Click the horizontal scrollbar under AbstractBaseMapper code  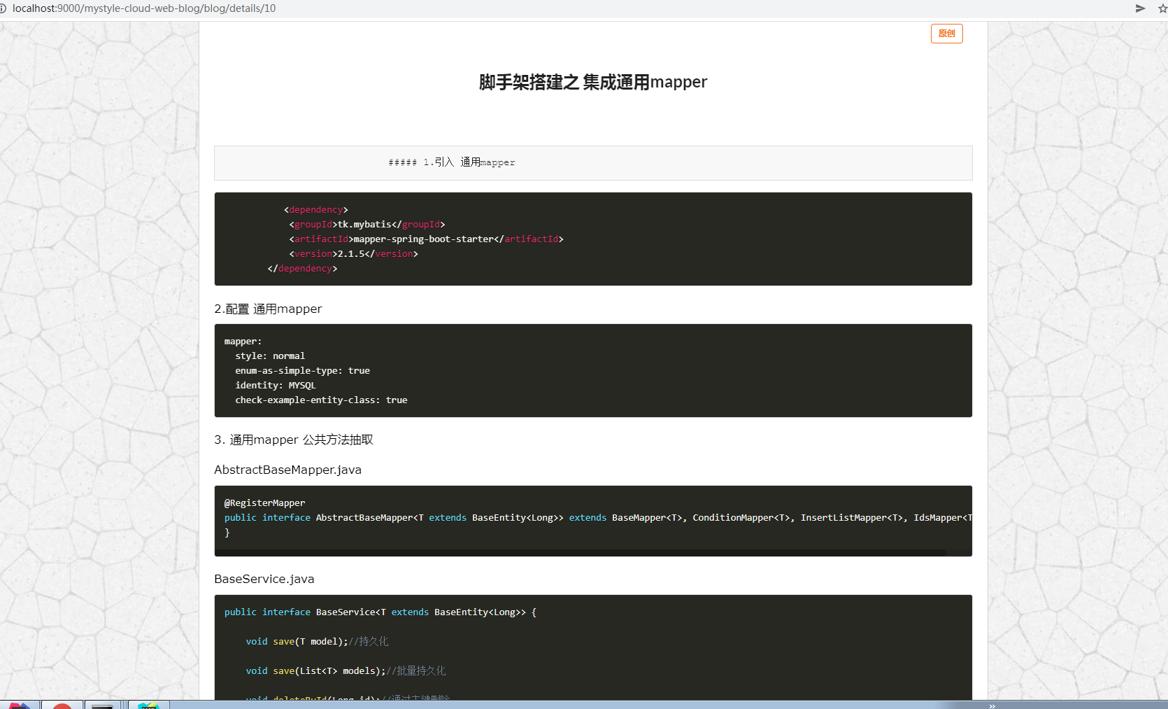pos(581,552)
